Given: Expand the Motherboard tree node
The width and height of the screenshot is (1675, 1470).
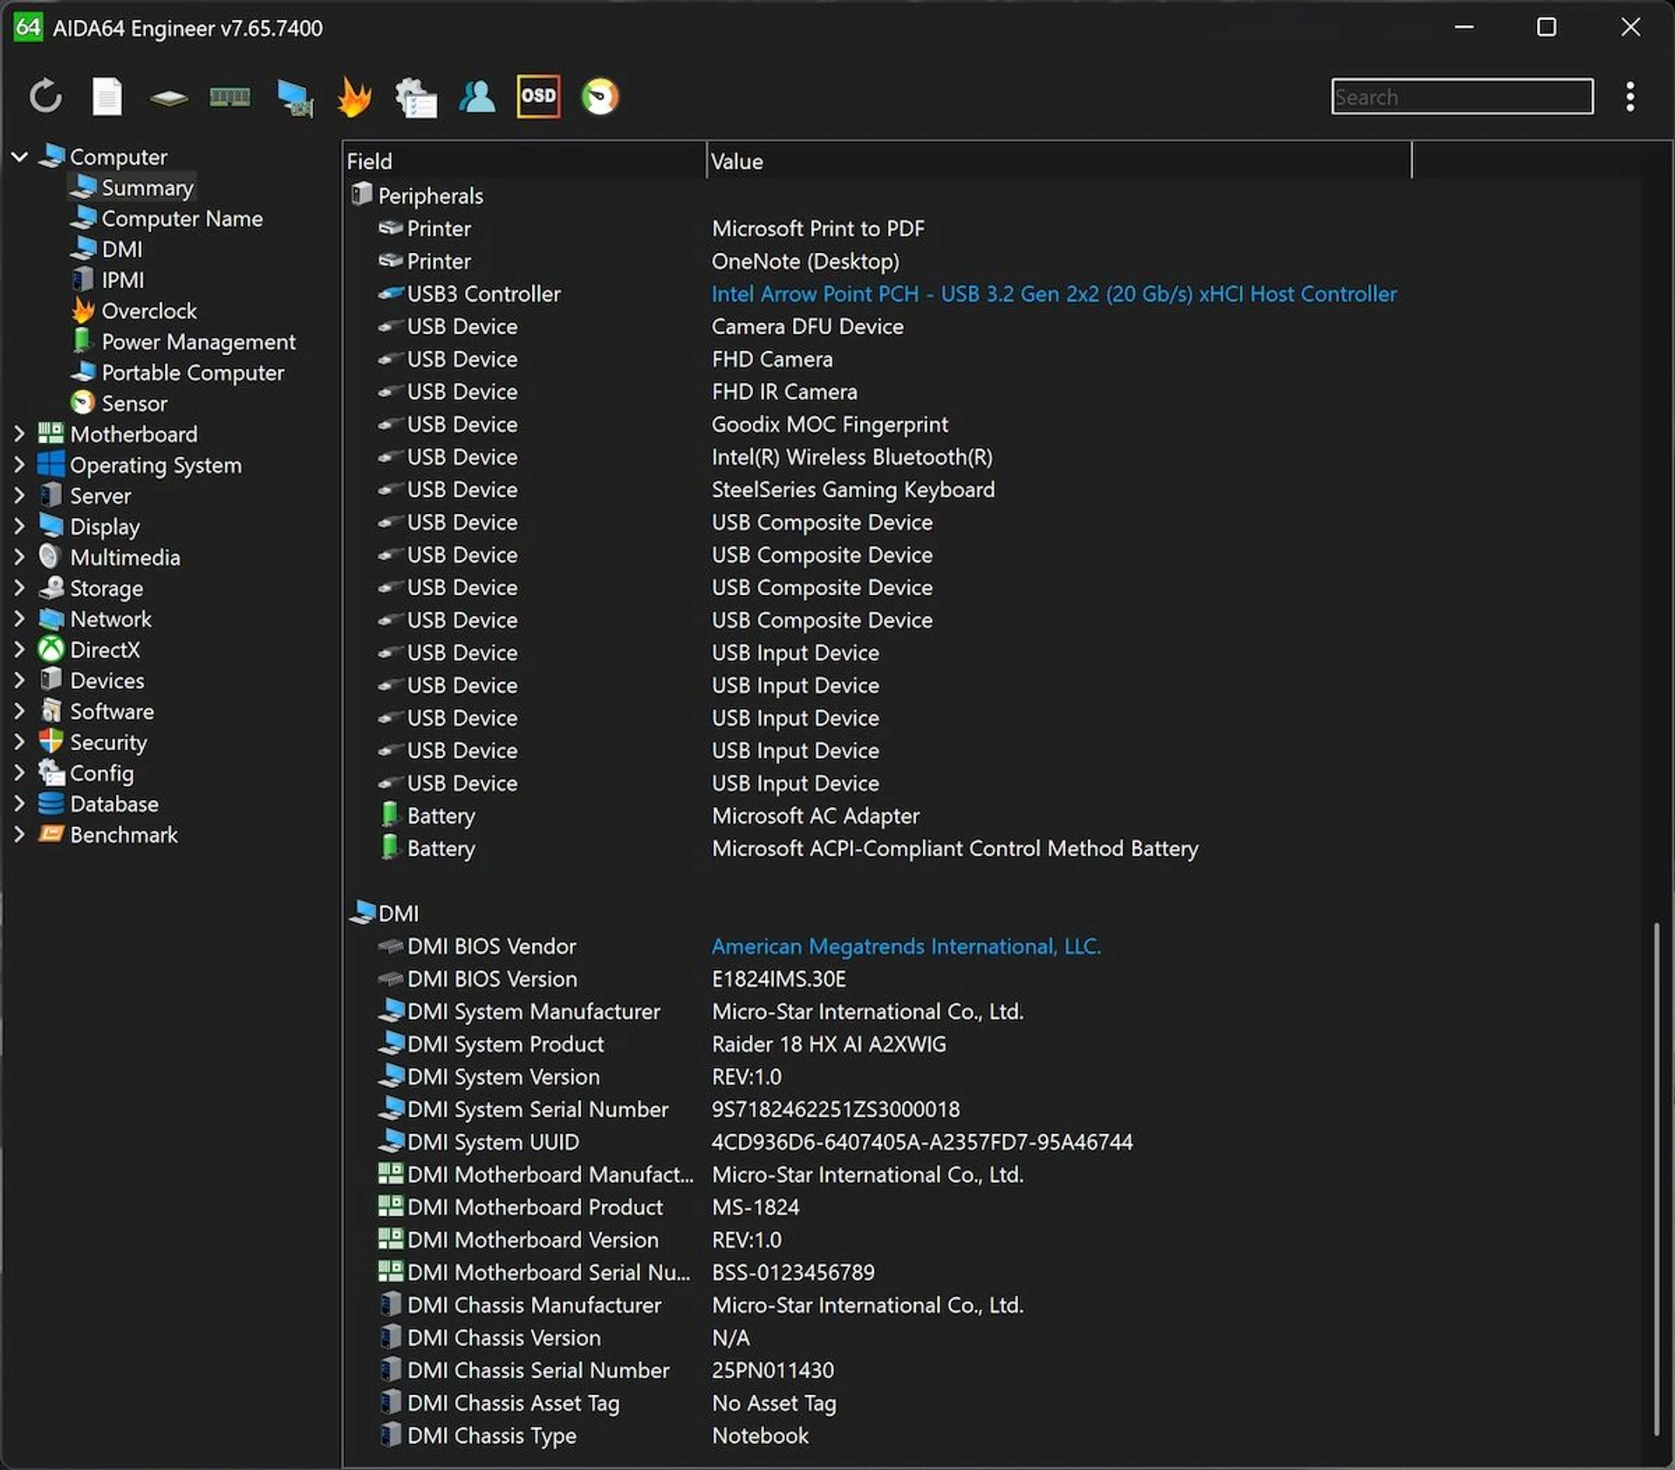Looking at the screenshot, I should [x=20, y=434].
